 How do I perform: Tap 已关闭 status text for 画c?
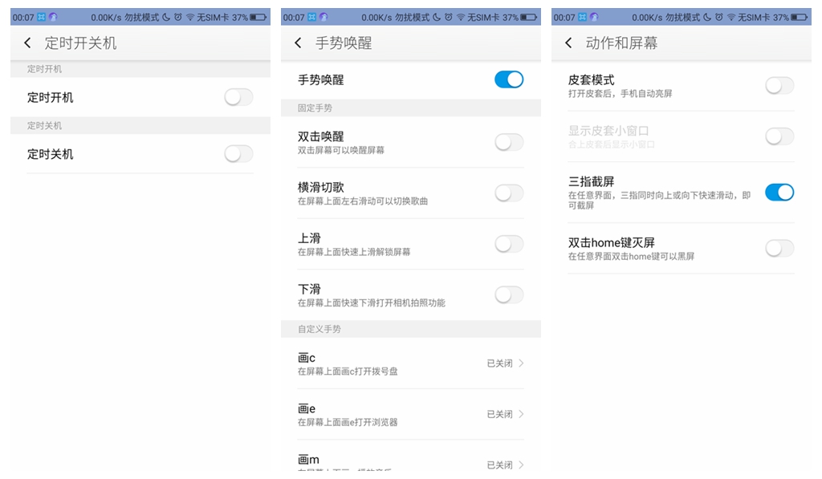tap(499, 363)
